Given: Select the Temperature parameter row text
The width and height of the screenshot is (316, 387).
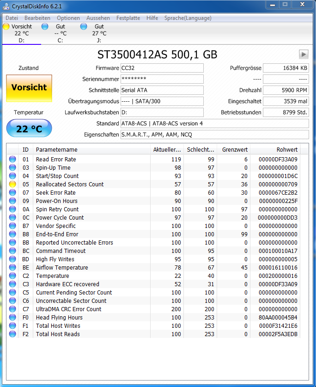Looking at the screenshot, I should pyautogui.click(x=53, y=276).
